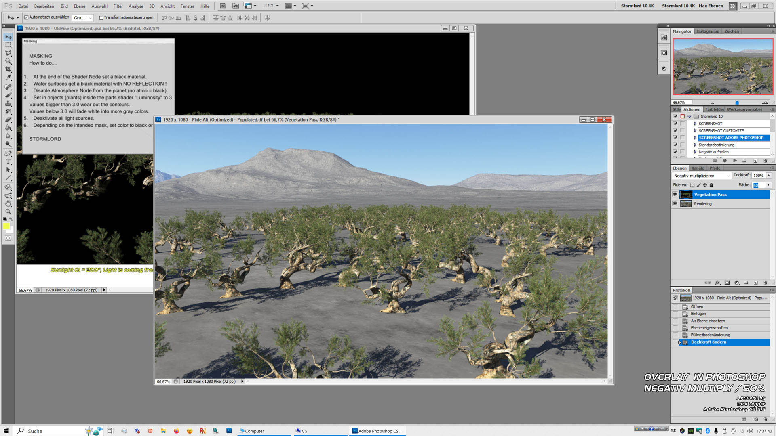Screen dimensions: 776x436
Task: Select the Zoom tool in the toolbox
Action: coord(8,211)
